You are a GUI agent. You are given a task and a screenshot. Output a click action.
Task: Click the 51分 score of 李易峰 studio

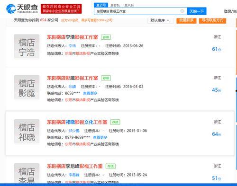tap(216, 178)
